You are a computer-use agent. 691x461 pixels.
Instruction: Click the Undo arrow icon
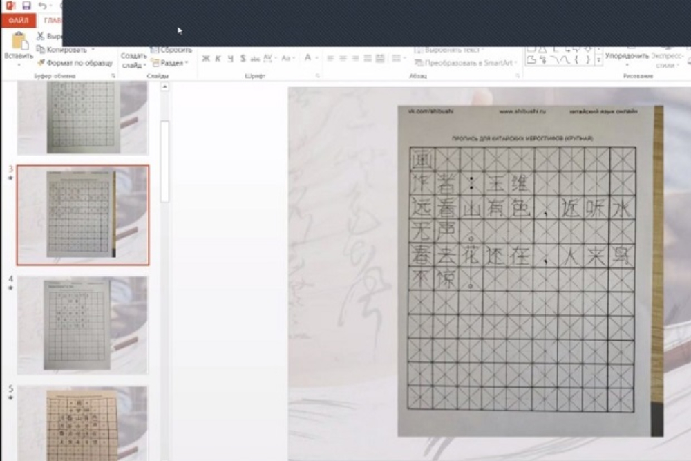[42, 6]
